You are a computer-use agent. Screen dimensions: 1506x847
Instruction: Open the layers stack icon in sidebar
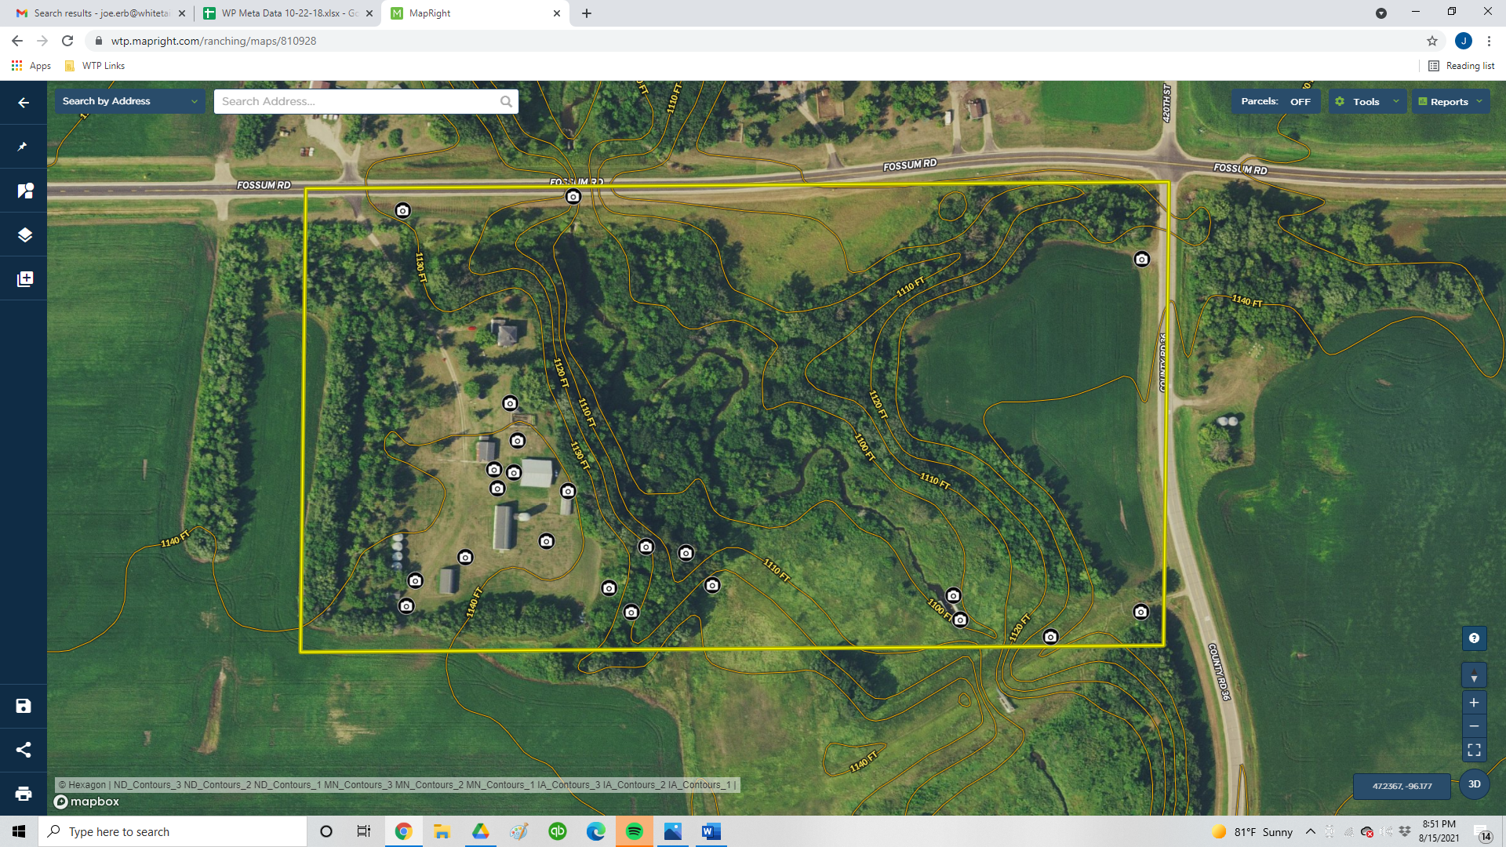(24, 235)
